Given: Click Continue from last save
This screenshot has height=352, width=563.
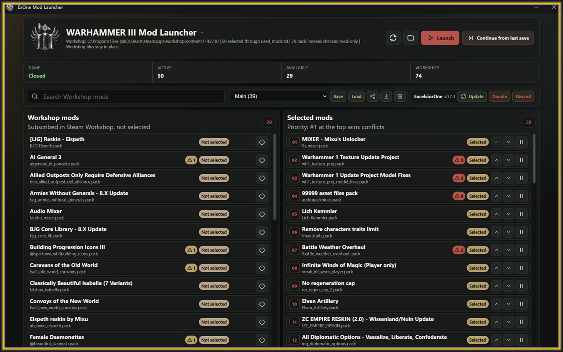Looking at the screenshot, I should coord(498,38).
